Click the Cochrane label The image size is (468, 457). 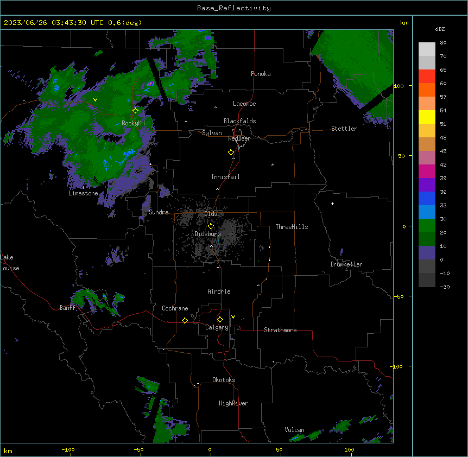(x=175, y=308)
